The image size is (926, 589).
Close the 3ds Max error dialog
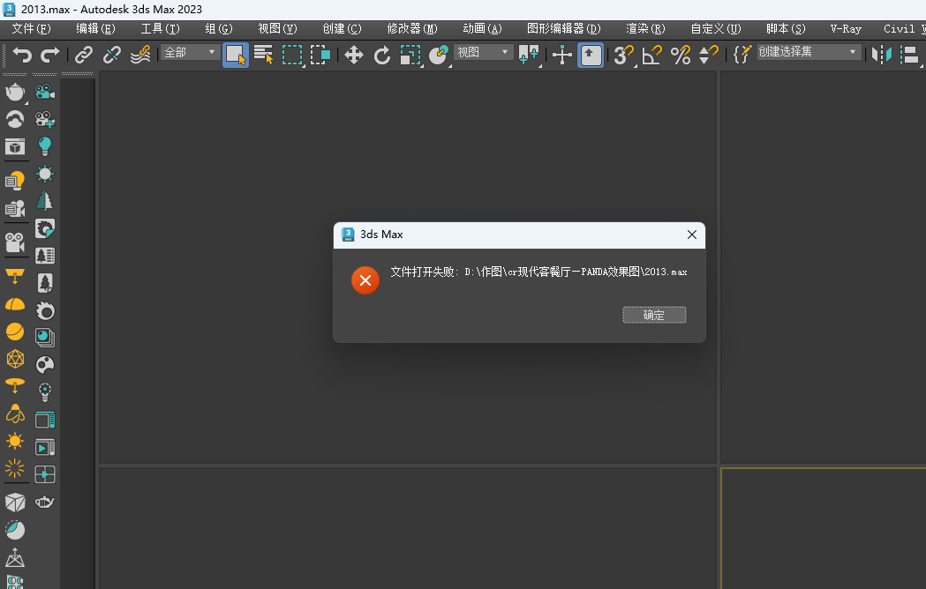point(691,235)
